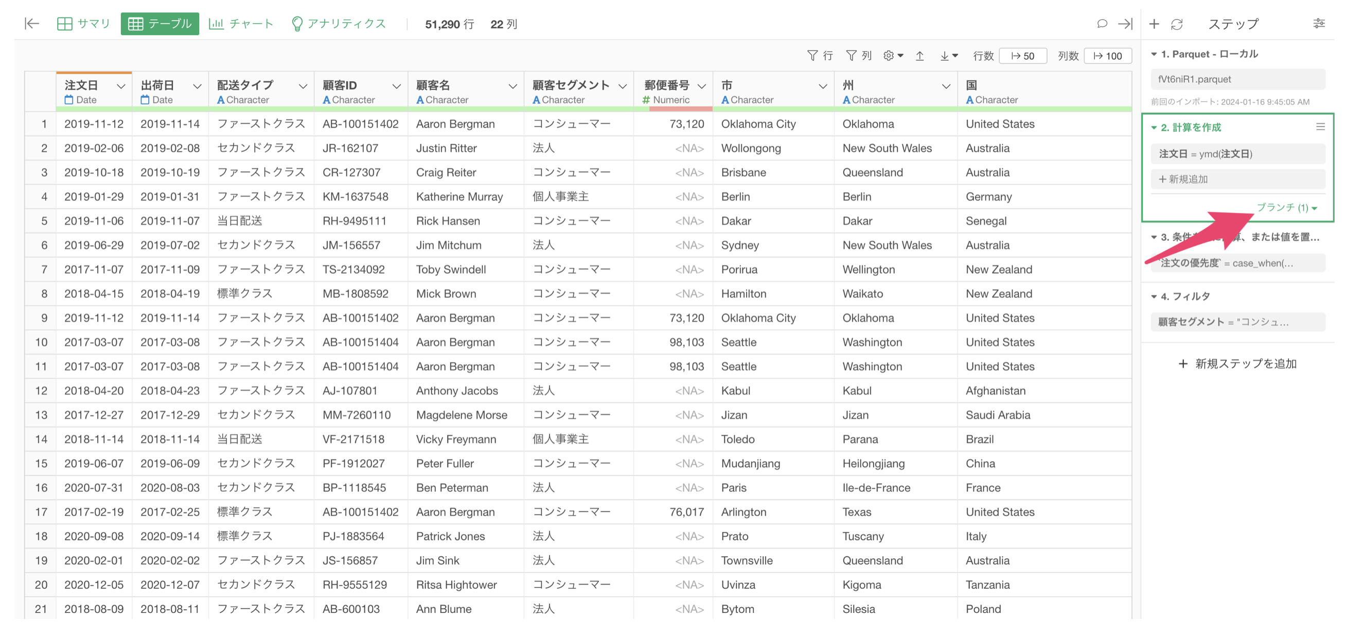Edit the 列数 column count field 100
The height and width of the screenshot is (635, 1346).
pyautogui.click(x=1108, y=56)
